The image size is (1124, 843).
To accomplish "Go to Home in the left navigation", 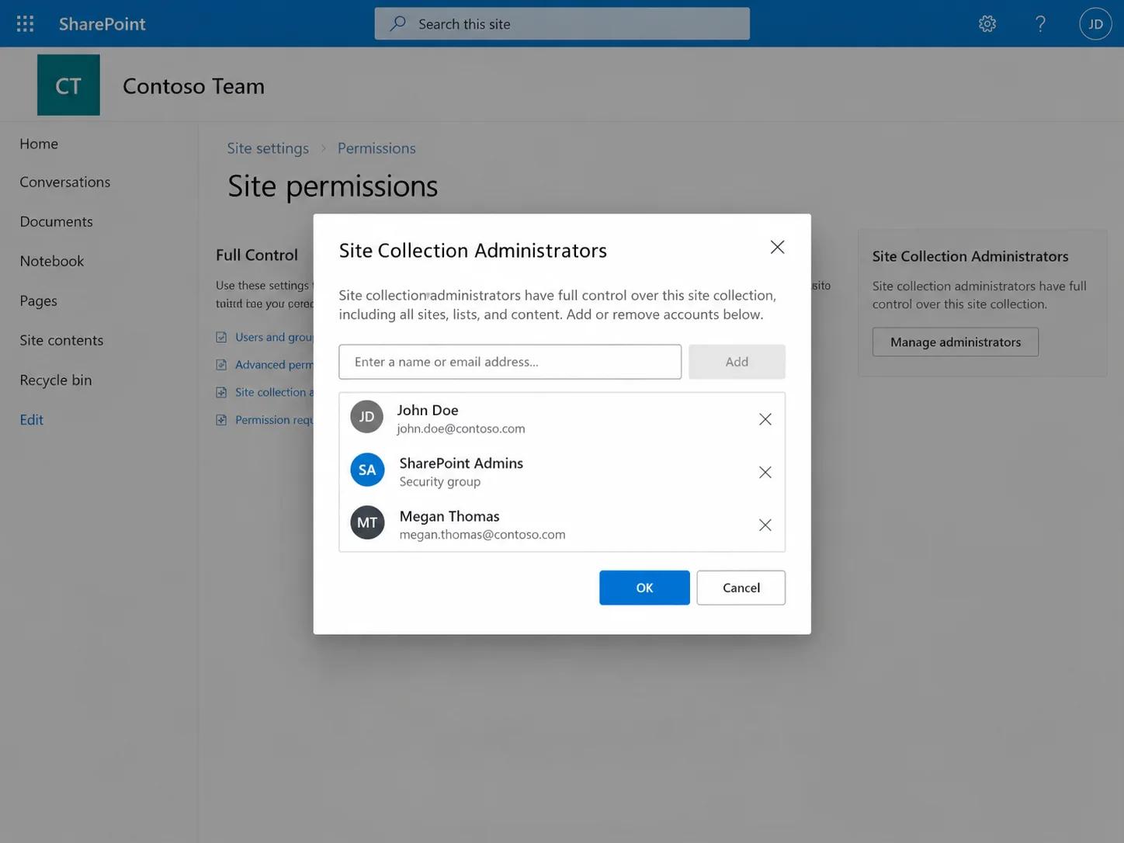I will click(x=39, y=144).
